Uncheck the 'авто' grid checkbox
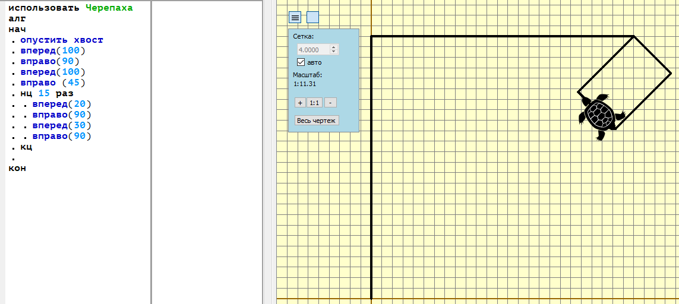The width and height of the screenshot is (679, 304). 301,62
